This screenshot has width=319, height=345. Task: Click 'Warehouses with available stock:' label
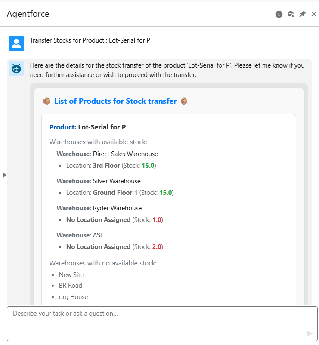98,142
